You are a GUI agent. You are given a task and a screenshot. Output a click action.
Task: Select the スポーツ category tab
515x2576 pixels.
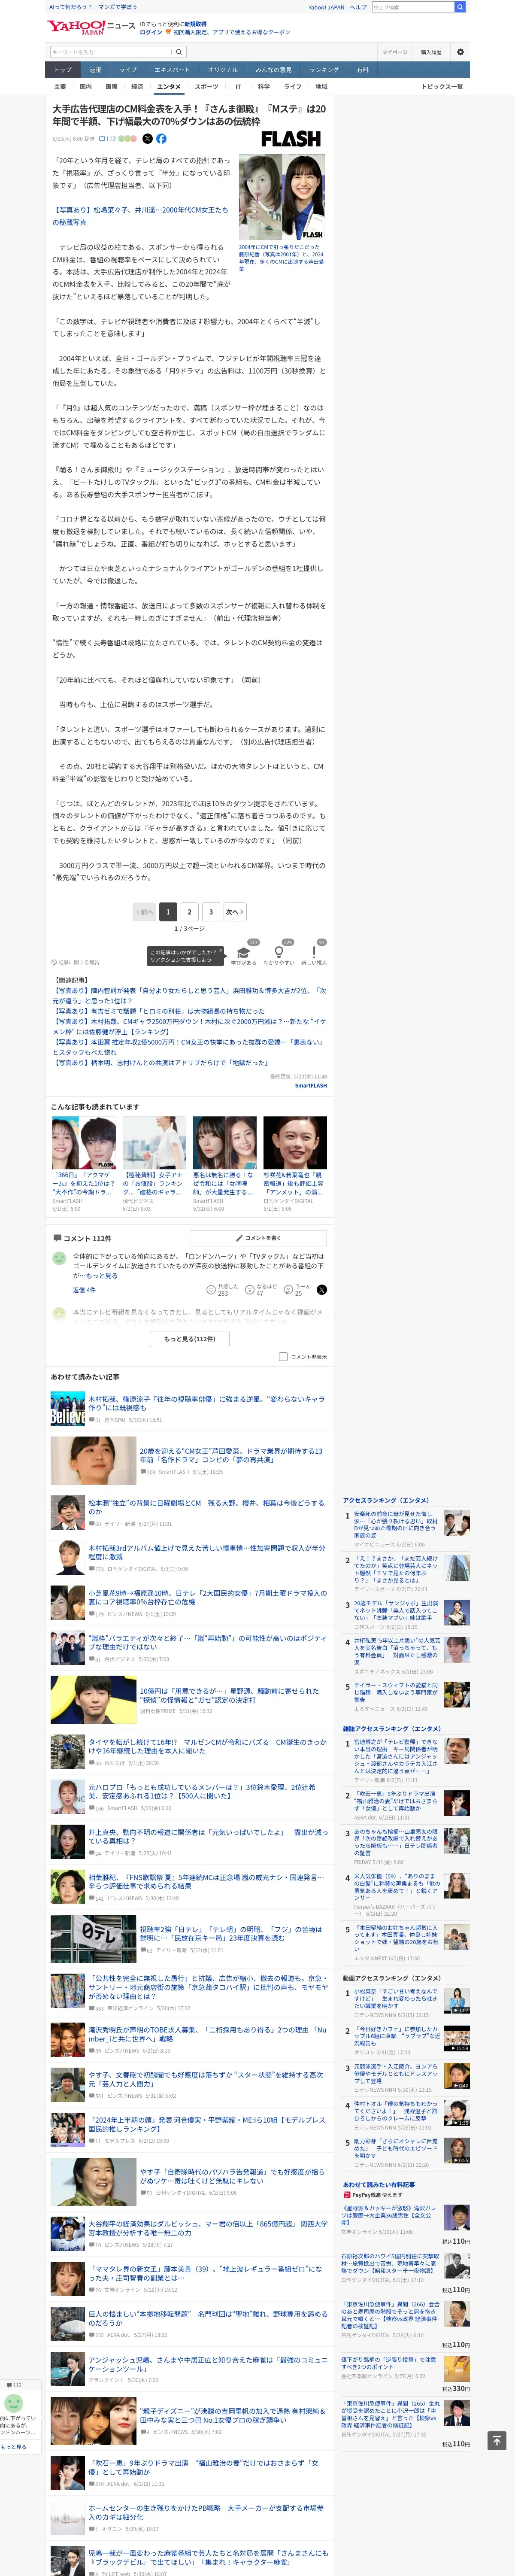point(206,87)
